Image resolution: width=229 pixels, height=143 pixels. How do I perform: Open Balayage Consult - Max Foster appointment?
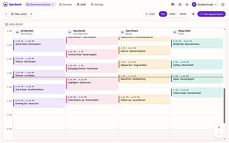(x=92, y=68)
